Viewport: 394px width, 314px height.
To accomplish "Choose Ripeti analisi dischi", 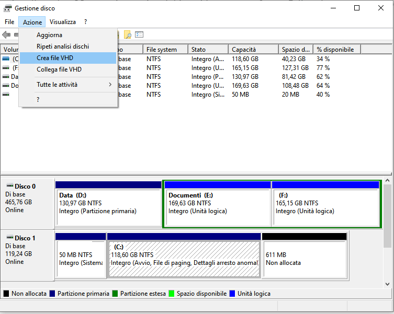I will (68, 46).
